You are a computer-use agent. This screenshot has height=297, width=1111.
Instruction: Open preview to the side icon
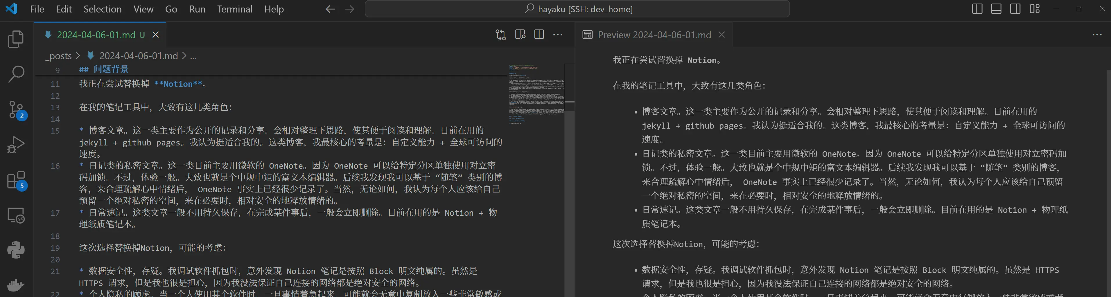coord(520,35)
